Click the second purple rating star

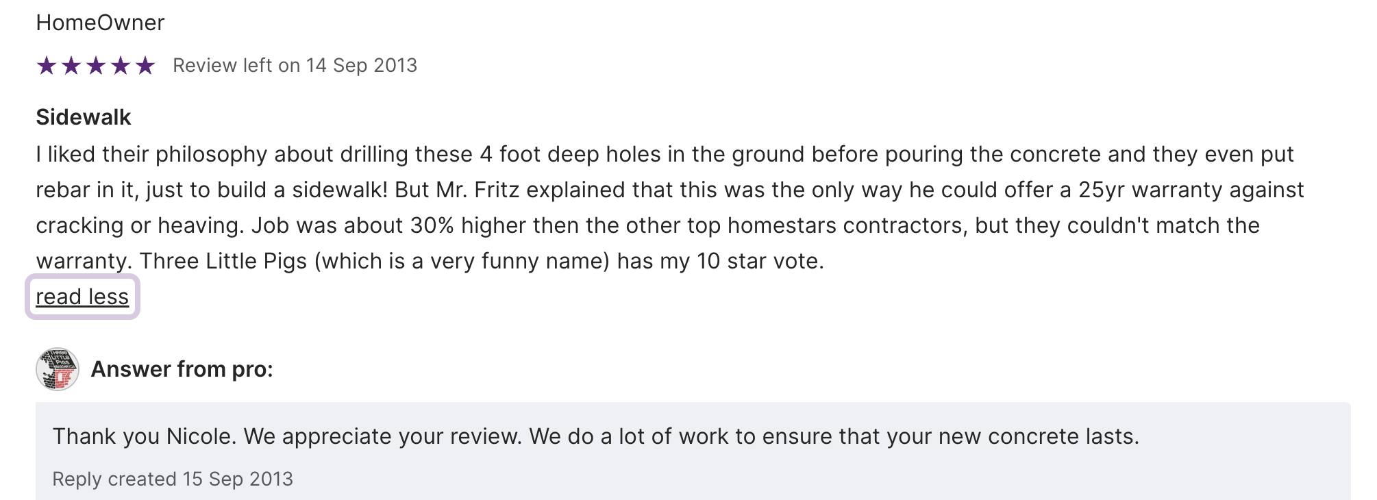(71, 66)
